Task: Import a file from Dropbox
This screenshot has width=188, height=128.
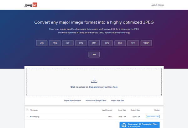Action: 73,101
